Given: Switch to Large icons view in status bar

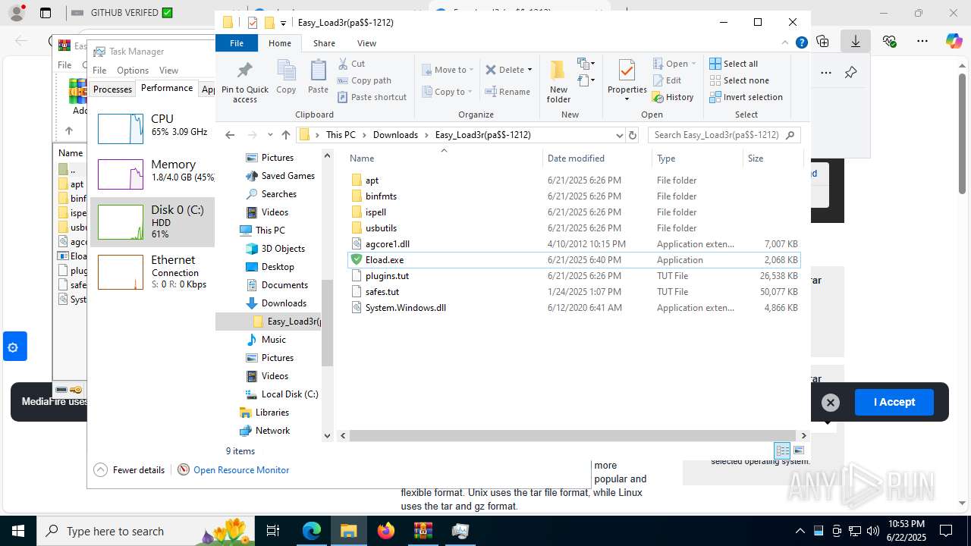Looking at the screenshot, I should click(798, 450).
